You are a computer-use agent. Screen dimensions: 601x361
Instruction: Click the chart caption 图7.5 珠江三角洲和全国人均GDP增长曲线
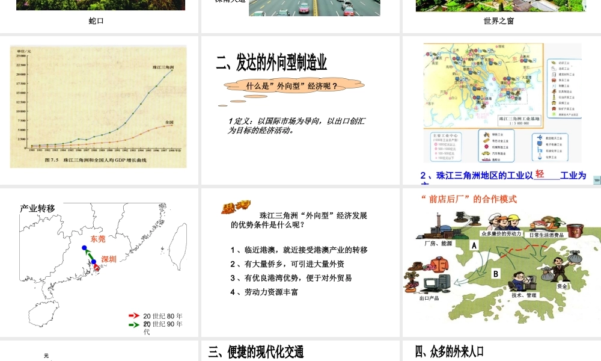click(x=96, y=160)
